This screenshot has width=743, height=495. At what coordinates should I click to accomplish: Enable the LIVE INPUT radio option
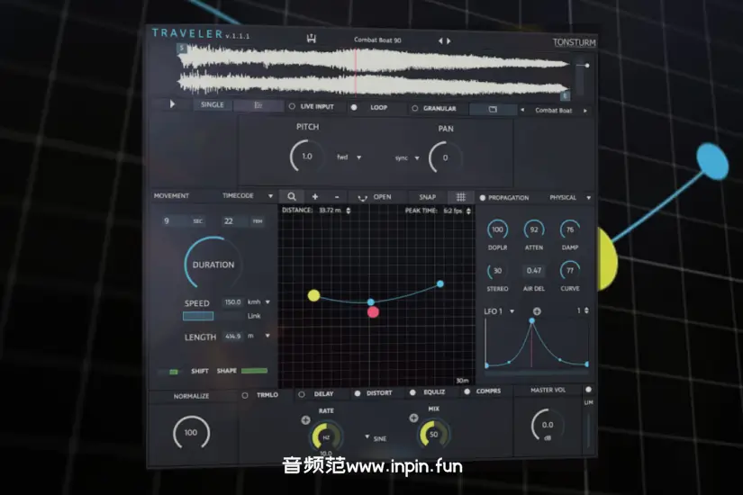tap(292, 106)
